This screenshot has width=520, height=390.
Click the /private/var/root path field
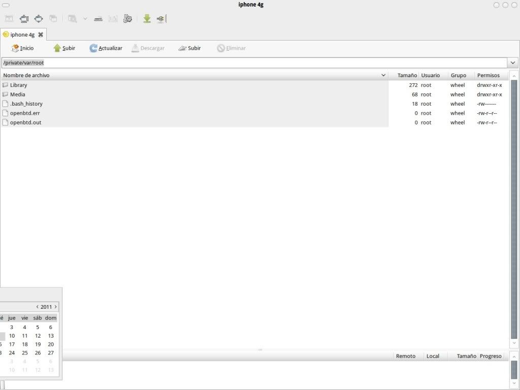254,62
